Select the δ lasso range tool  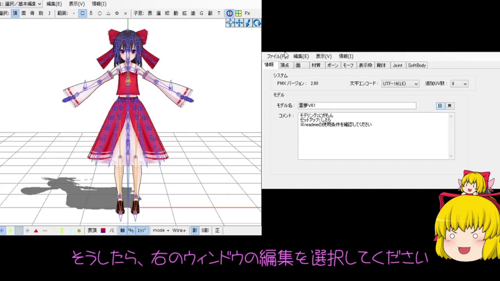click(91, 13)
